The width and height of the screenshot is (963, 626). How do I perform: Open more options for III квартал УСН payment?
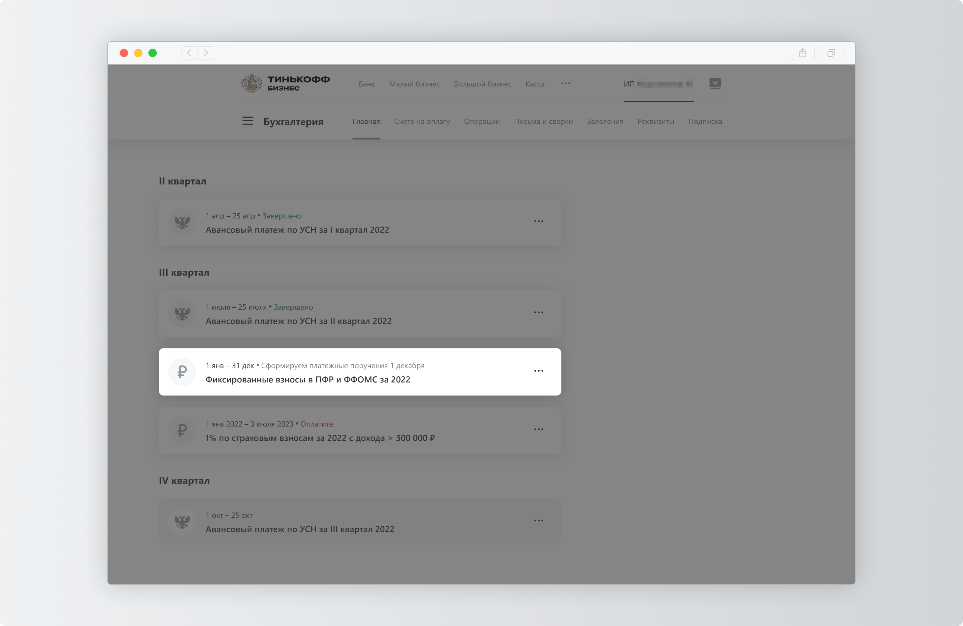point(538,521)
